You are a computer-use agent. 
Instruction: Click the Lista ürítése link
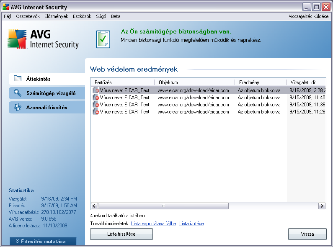[x=191, y=224]
